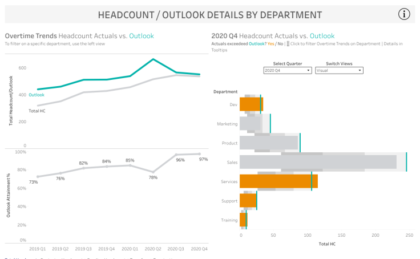Click the teal Outlook marker on Sales bar
This screenshot has width=420, height=259.
tap(406, 162)
